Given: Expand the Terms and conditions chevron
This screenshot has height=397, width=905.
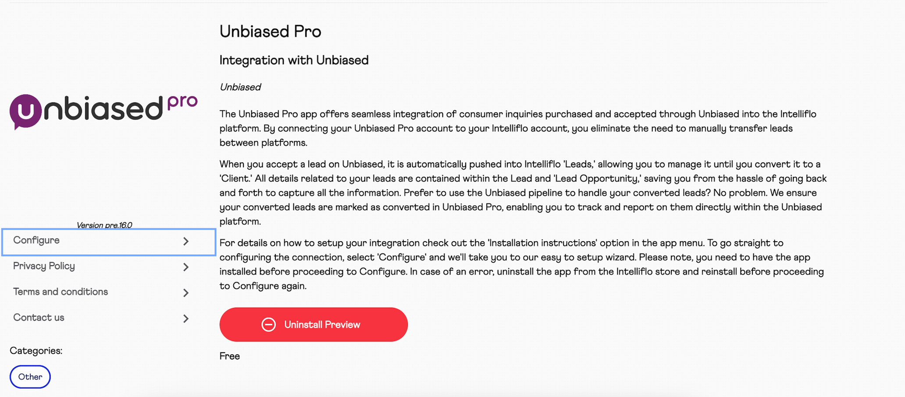Looking at the screenshot, I should pyautogui.click(x=186, y=293).
